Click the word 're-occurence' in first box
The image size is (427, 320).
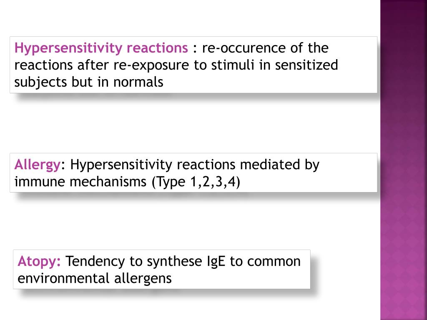click(243, 48)
